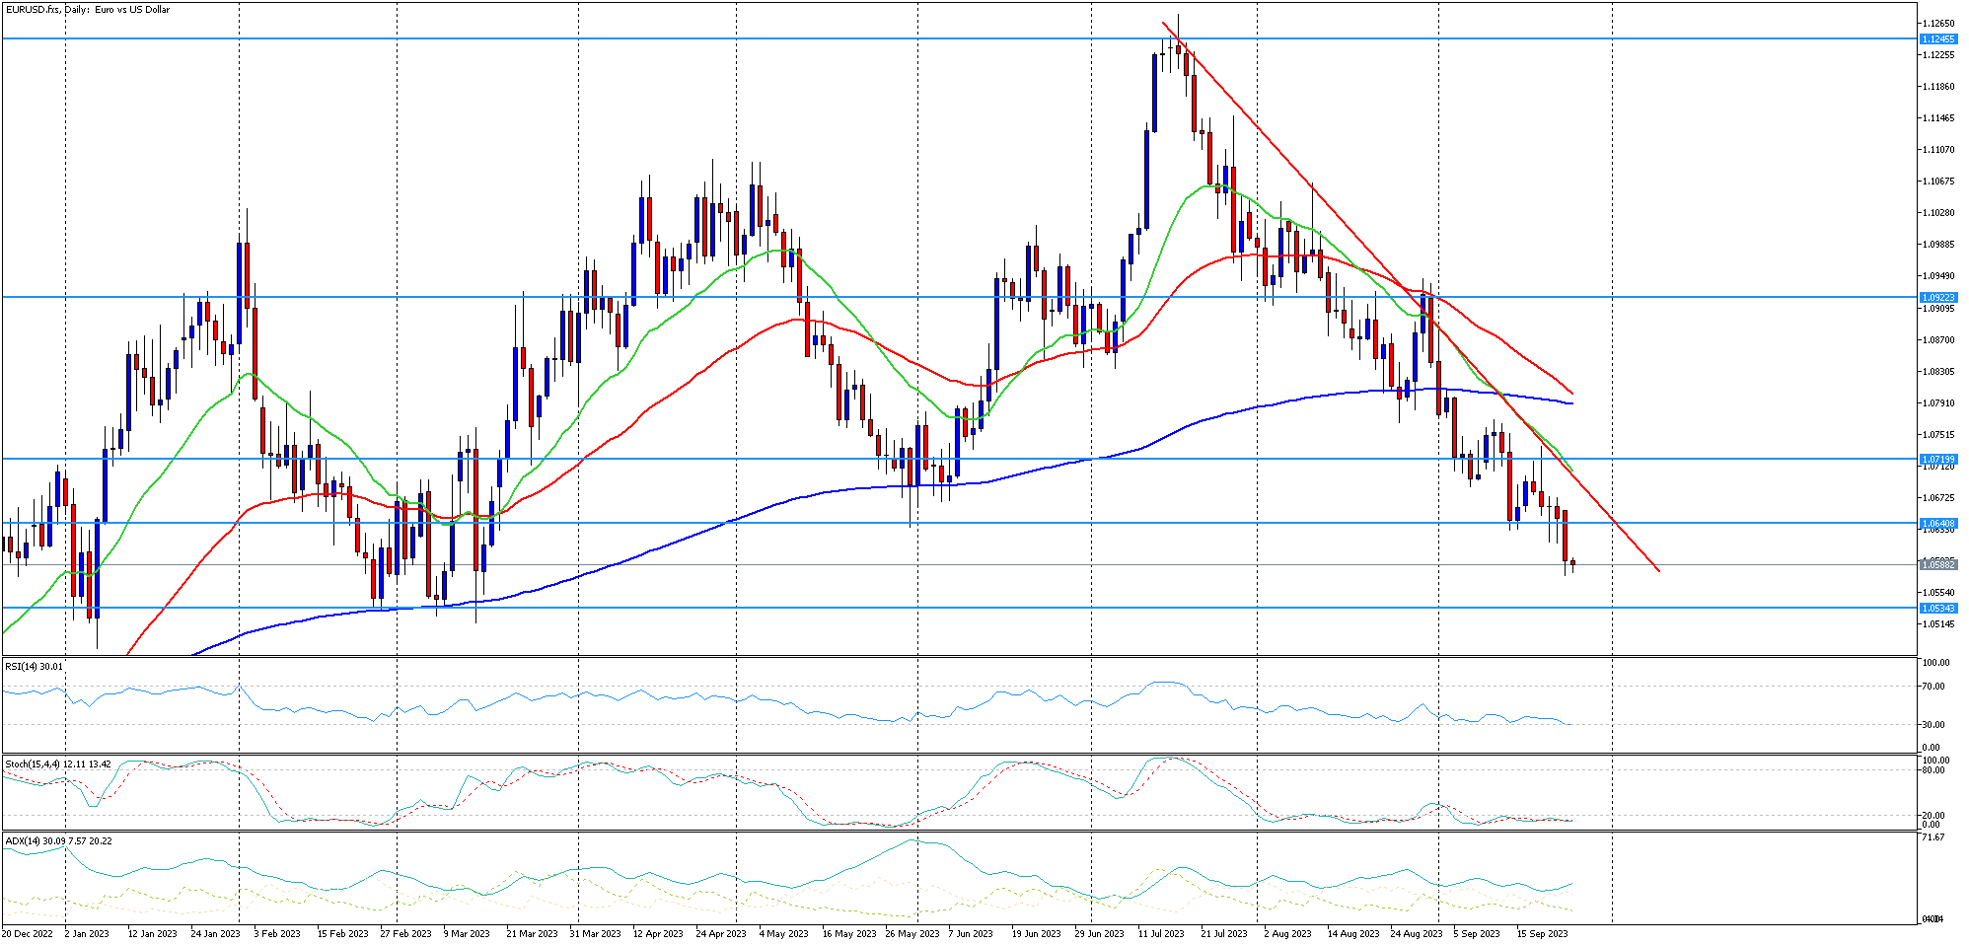Click the 1.08700 price scale label
The image size is (1969, 945).
(1938, 340)
